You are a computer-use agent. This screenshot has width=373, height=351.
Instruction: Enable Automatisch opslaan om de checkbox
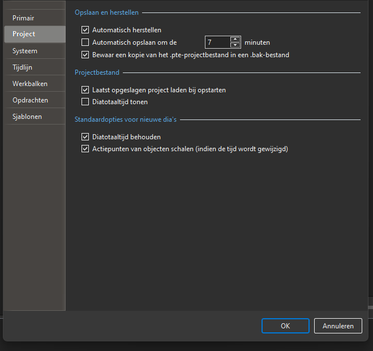point(85,42)
